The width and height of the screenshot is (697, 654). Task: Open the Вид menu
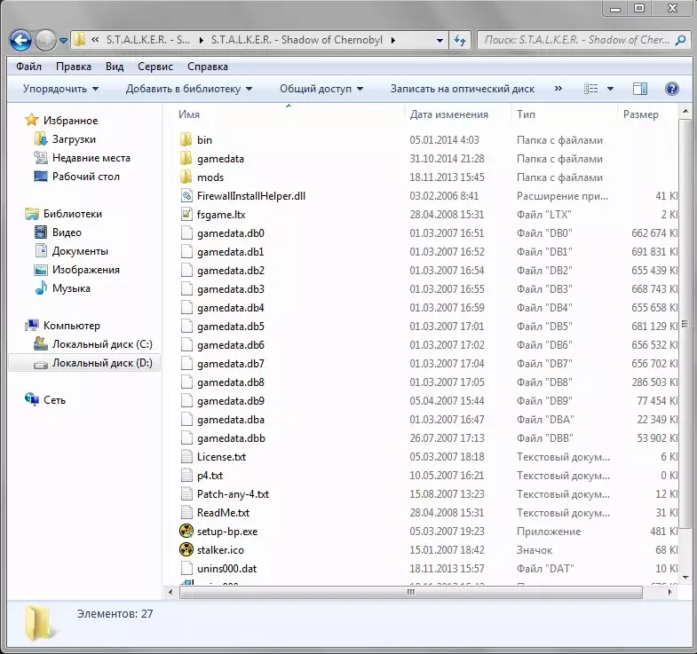pos(115,67)
